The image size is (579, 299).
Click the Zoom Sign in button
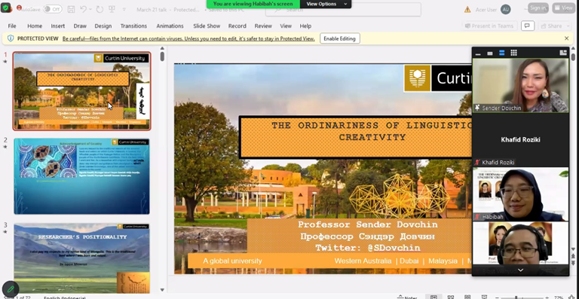pos(538,8)
